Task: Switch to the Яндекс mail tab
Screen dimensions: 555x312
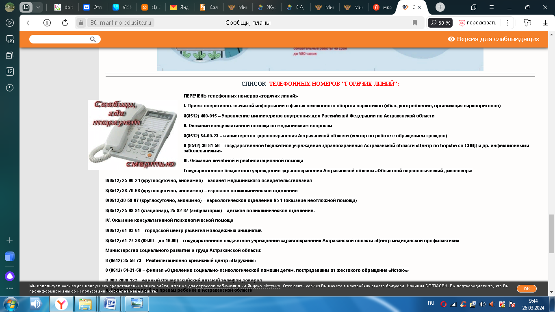Action: click(x=179, y=7)
